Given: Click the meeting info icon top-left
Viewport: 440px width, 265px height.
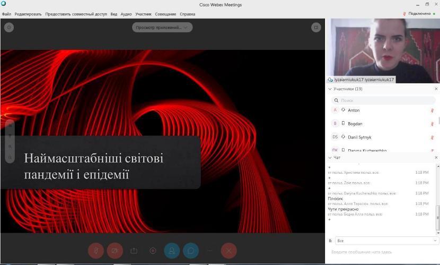Looking at the screenshot, I should [x=9, y=27].
